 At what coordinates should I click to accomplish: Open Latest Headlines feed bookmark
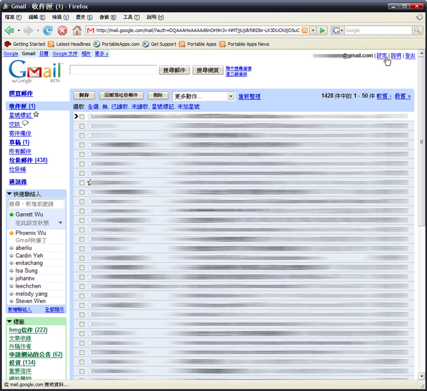coord(69,44)
